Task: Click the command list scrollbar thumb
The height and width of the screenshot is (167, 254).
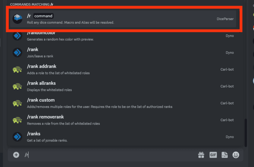Action: point(246,133)
